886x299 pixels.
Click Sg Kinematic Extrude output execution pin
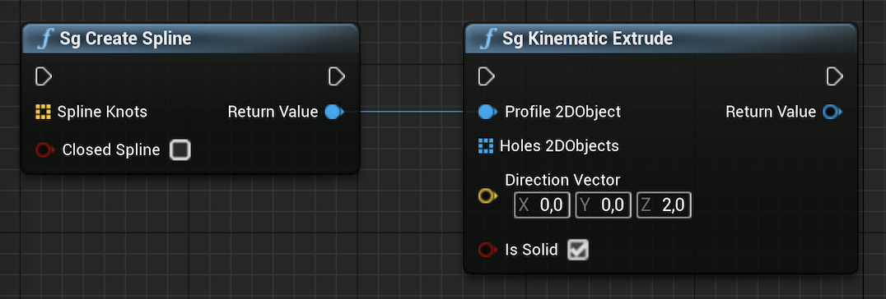835,76
